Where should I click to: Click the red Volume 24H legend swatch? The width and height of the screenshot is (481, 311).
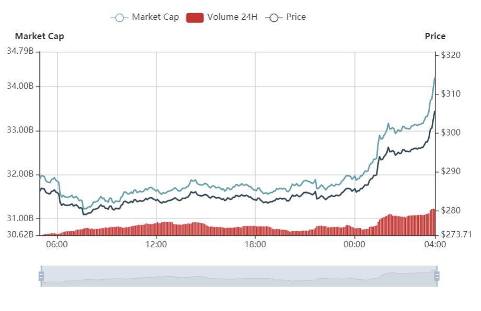point(194,17)
